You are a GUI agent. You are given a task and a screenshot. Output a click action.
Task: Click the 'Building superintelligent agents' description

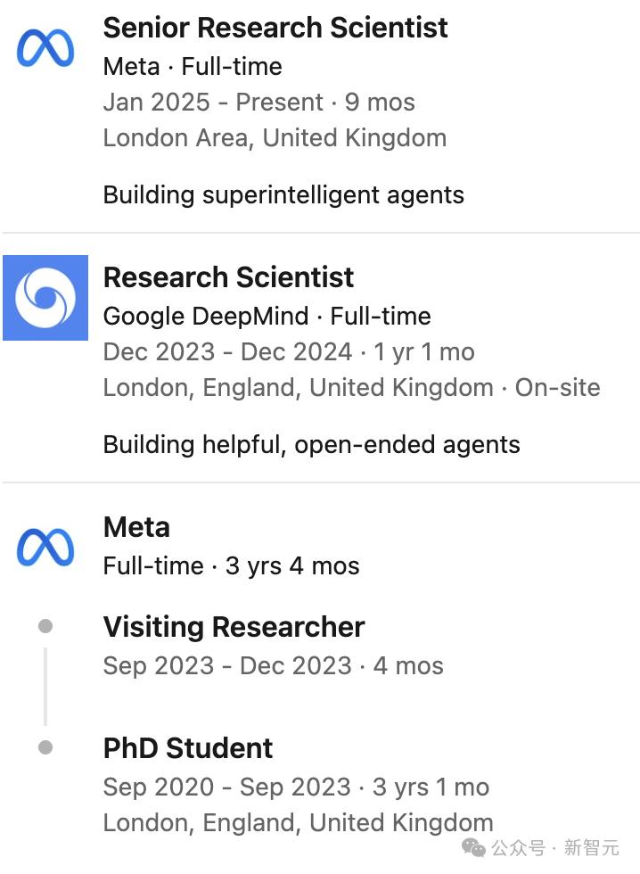tap(283, 194)
